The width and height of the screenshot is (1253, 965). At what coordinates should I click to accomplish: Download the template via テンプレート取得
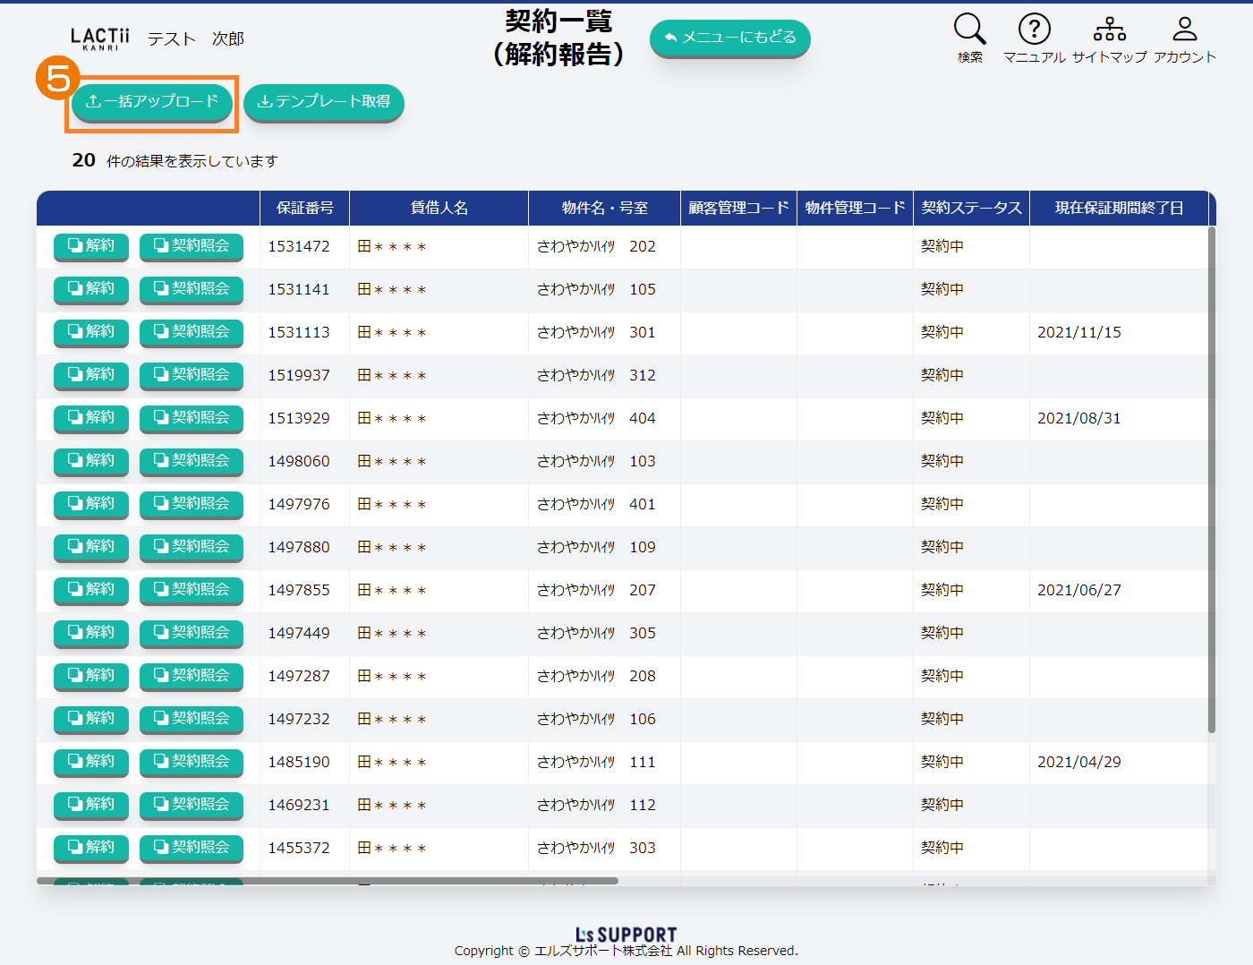coord(324,102)
